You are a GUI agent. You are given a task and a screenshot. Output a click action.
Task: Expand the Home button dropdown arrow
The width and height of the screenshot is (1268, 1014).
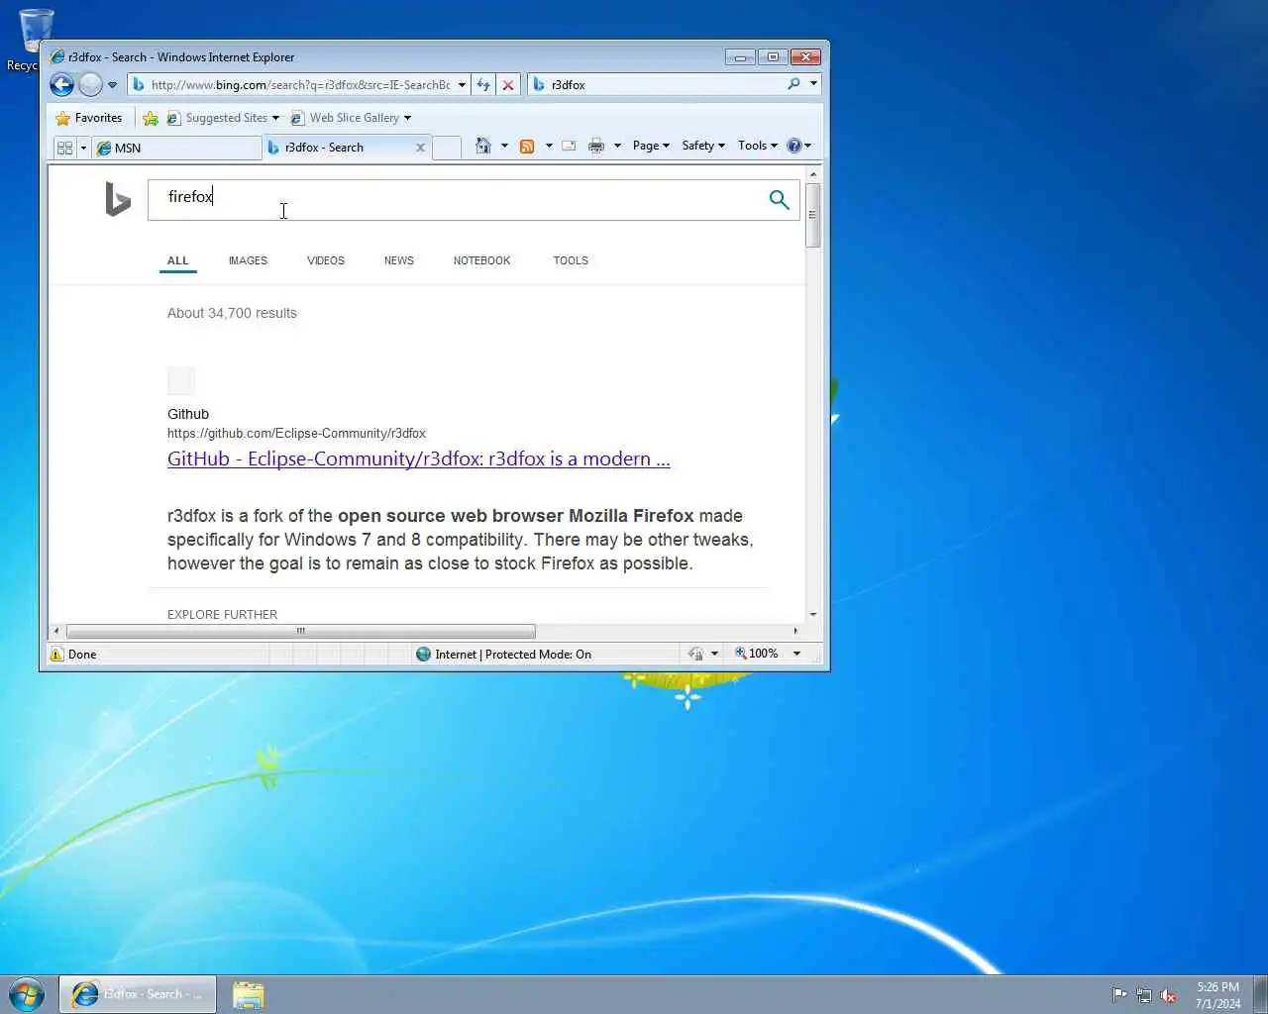point(504,146)
